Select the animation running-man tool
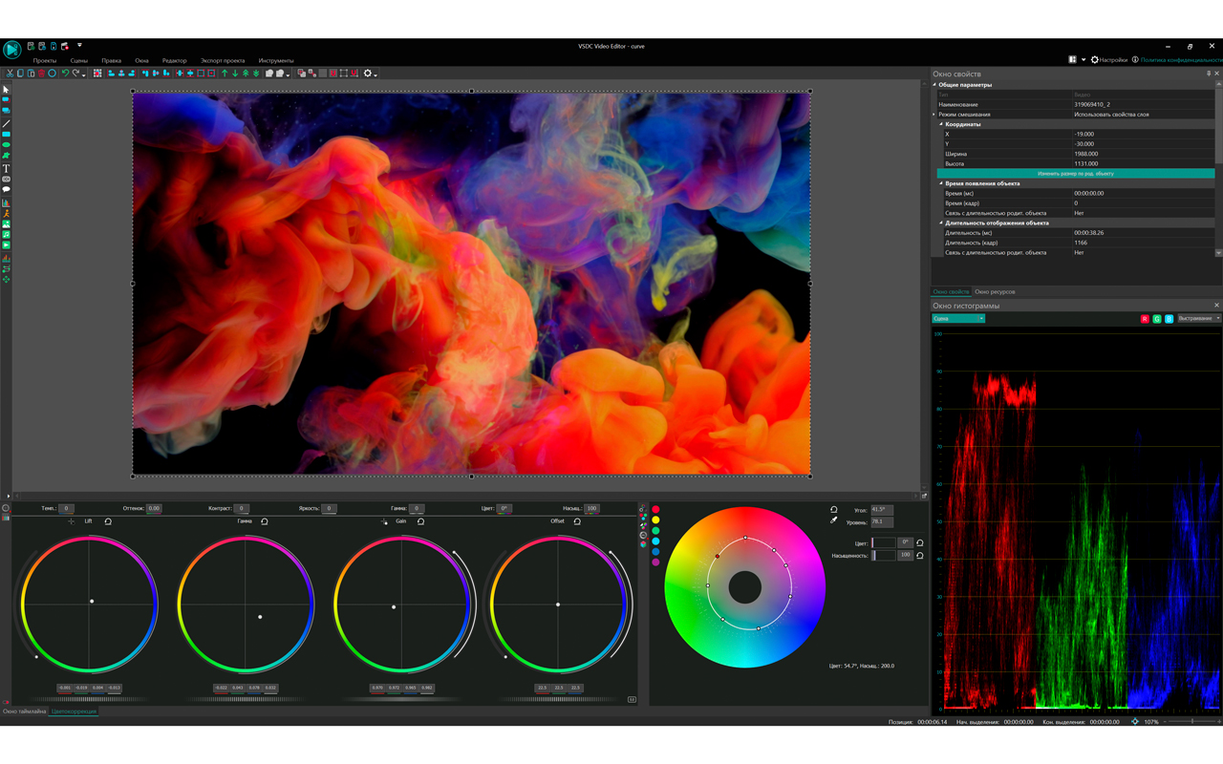Image resolution: width=1223 pixels, height=764 pixels. 6,214
